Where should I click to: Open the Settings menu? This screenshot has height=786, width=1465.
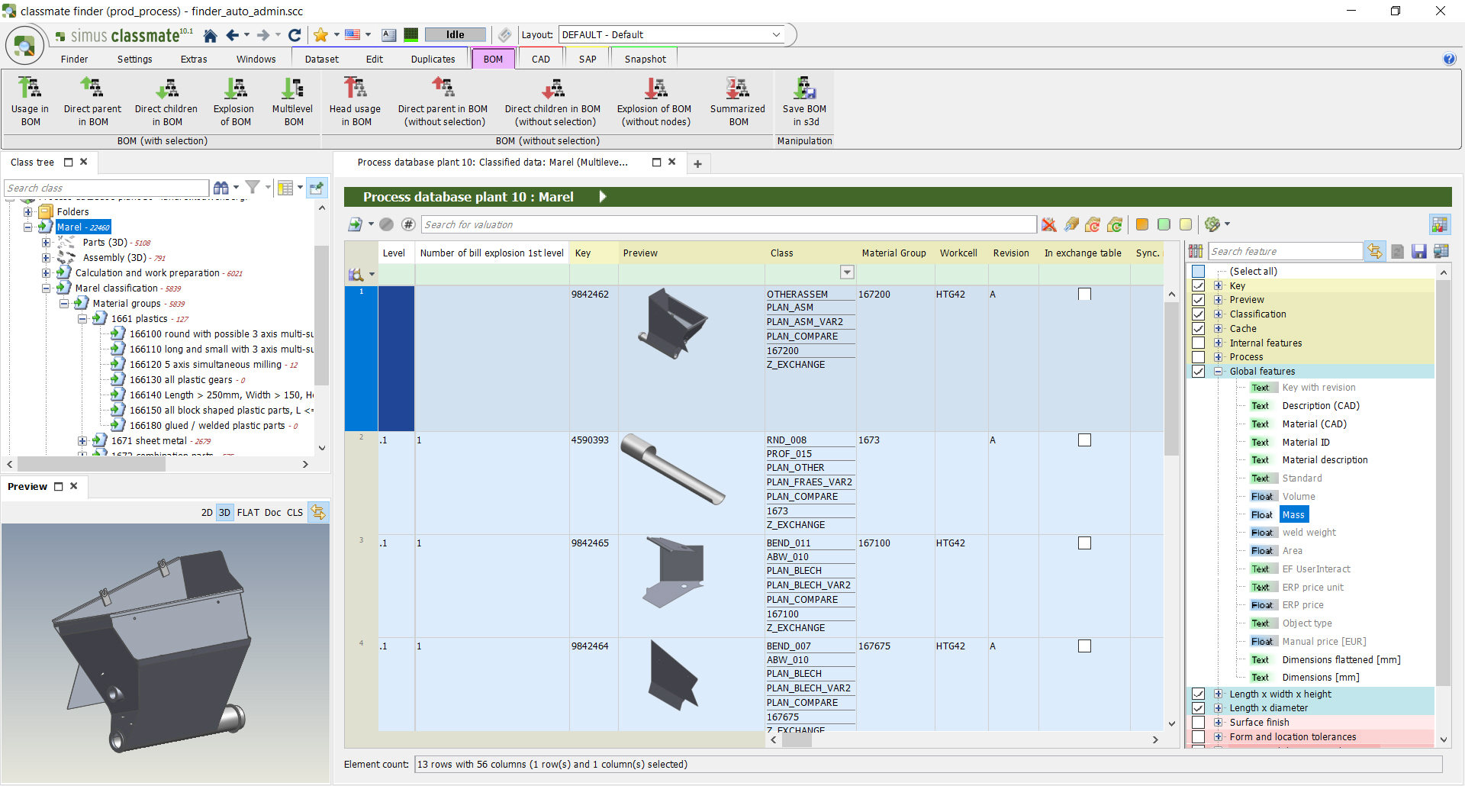tap(135, 60)
